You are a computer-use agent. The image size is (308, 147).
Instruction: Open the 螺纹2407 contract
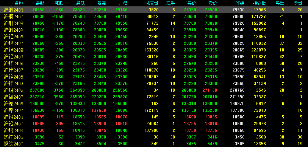(x=13, y=144)
